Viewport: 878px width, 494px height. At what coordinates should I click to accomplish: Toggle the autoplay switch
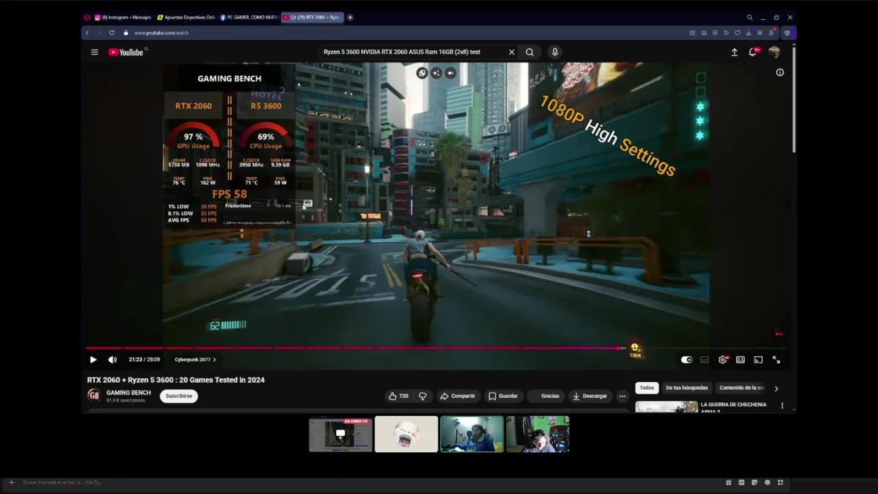click(687, 360)
